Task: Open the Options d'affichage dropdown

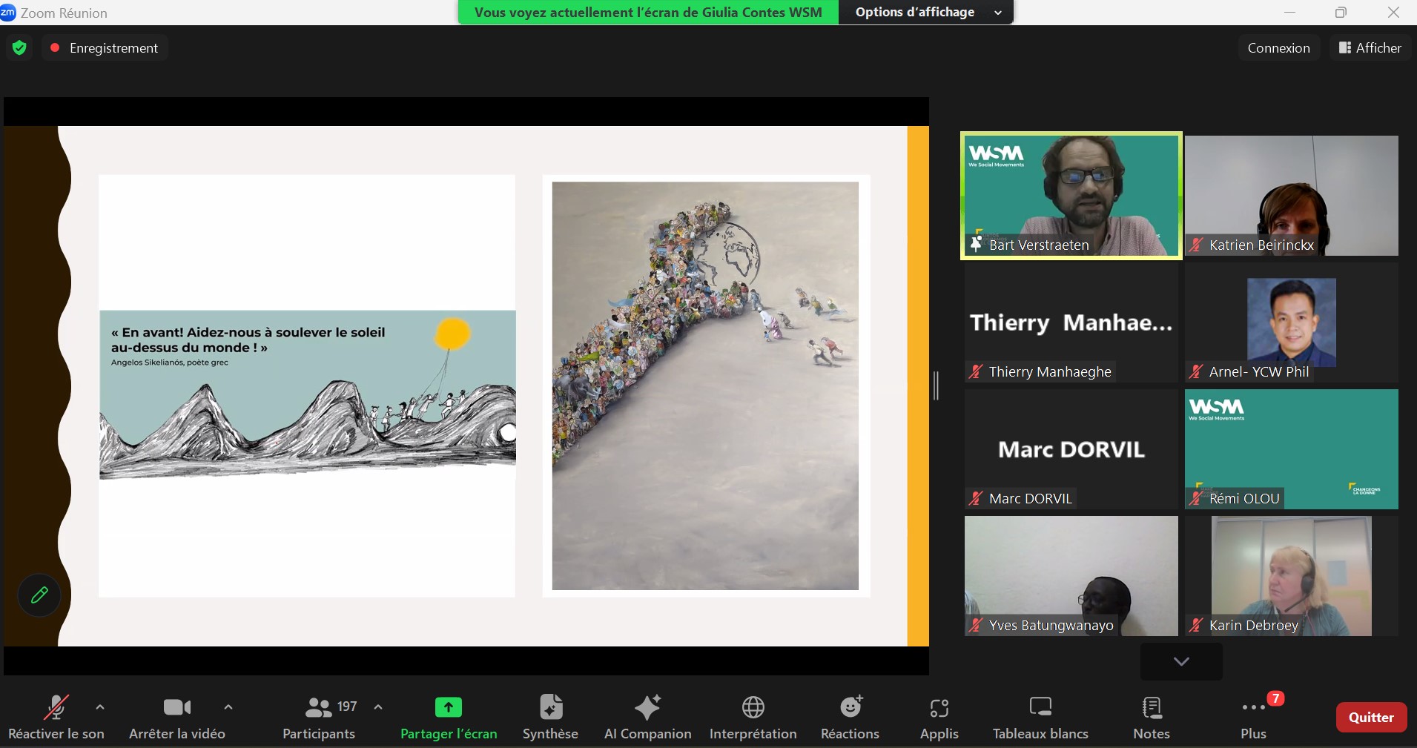Action: click(x=925, y=13)
